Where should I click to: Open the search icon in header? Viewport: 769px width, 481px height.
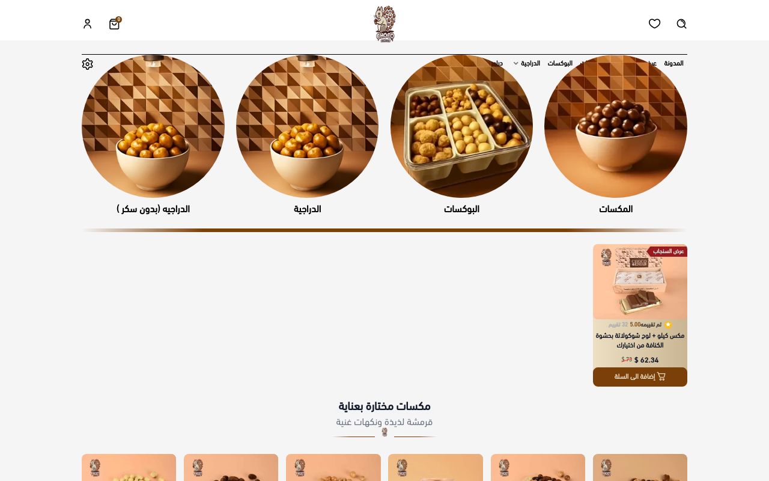pyautogui.click(x=681, y=23)
